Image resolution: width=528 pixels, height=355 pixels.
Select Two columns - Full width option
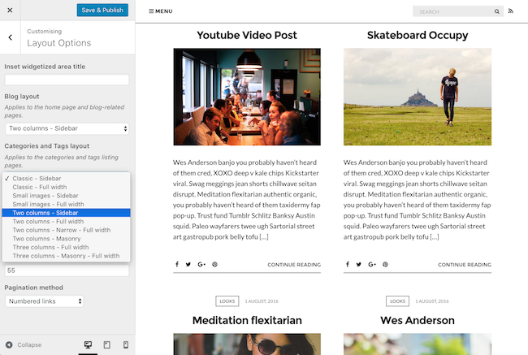click(66, 221)
